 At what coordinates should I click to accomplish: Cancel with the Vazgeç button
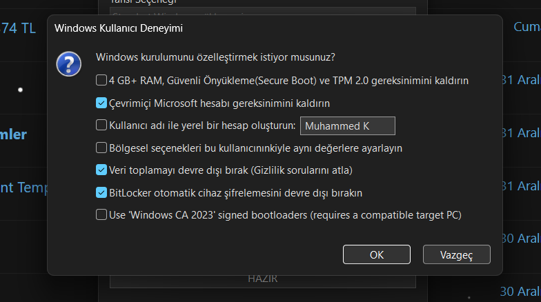pos(457,254)
